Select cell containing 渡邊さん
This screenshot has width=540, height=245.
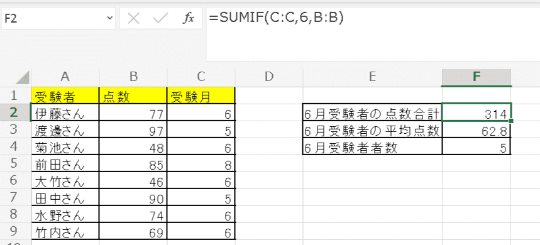tap(65, 130)
